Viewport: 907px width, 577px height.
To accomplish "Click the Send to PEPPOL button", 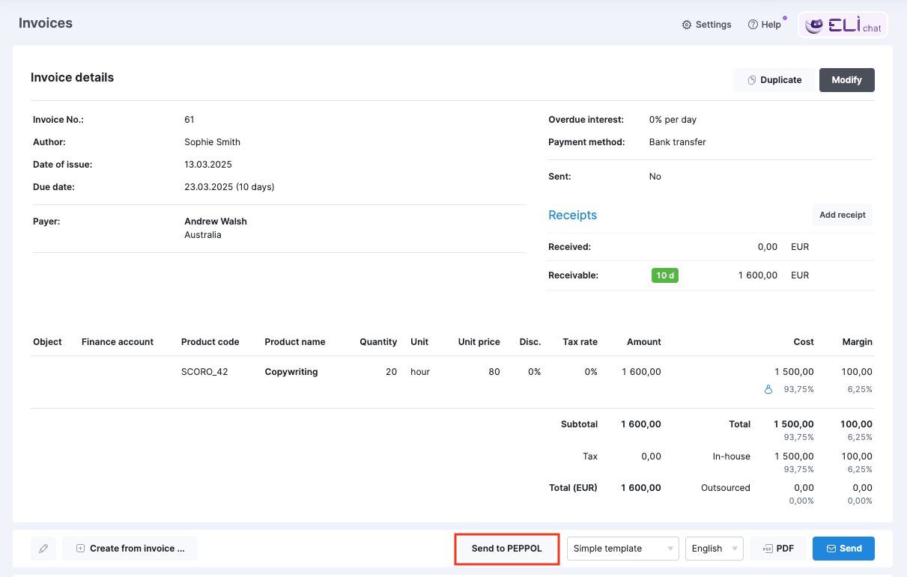I will pos(507,549).
